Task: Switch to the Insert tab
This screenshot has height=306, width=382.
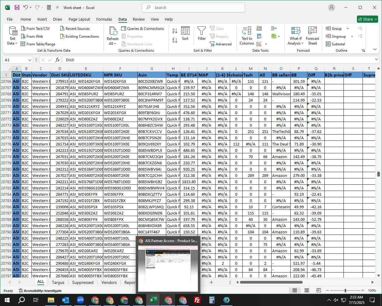Action: (x=42, y=19)
